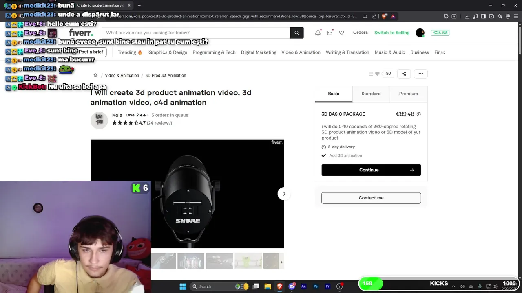Open the Brave Wallet icon

pos(491,16)
